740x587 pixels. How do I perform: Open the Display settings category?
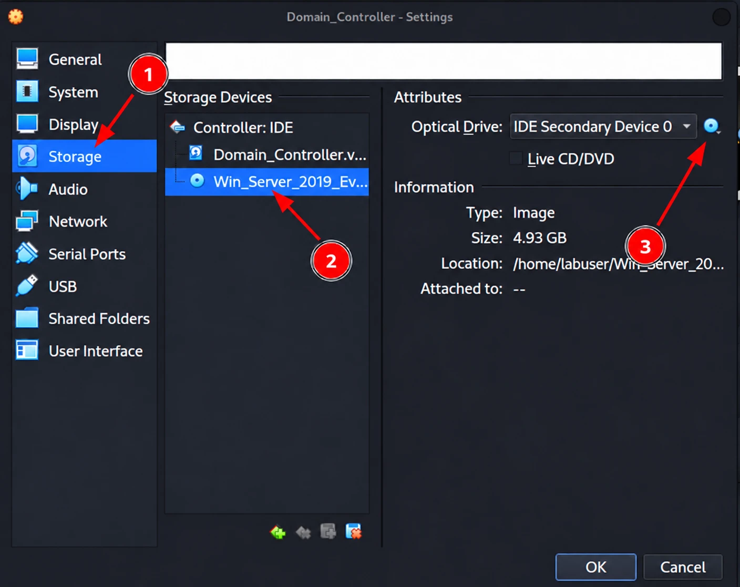click(84, 125)
